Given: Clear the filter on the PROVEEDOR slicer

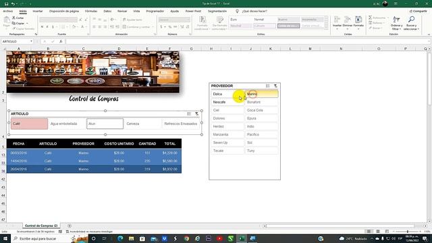Looking at the screenshot, I should tap(275, 86).
